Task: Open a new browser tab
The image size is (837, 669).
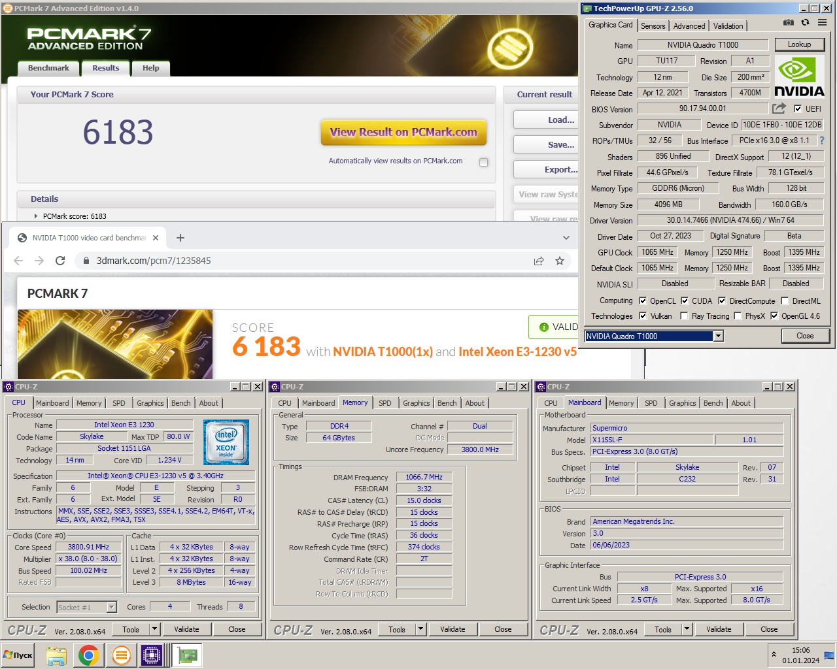Action: coord(180,238)
